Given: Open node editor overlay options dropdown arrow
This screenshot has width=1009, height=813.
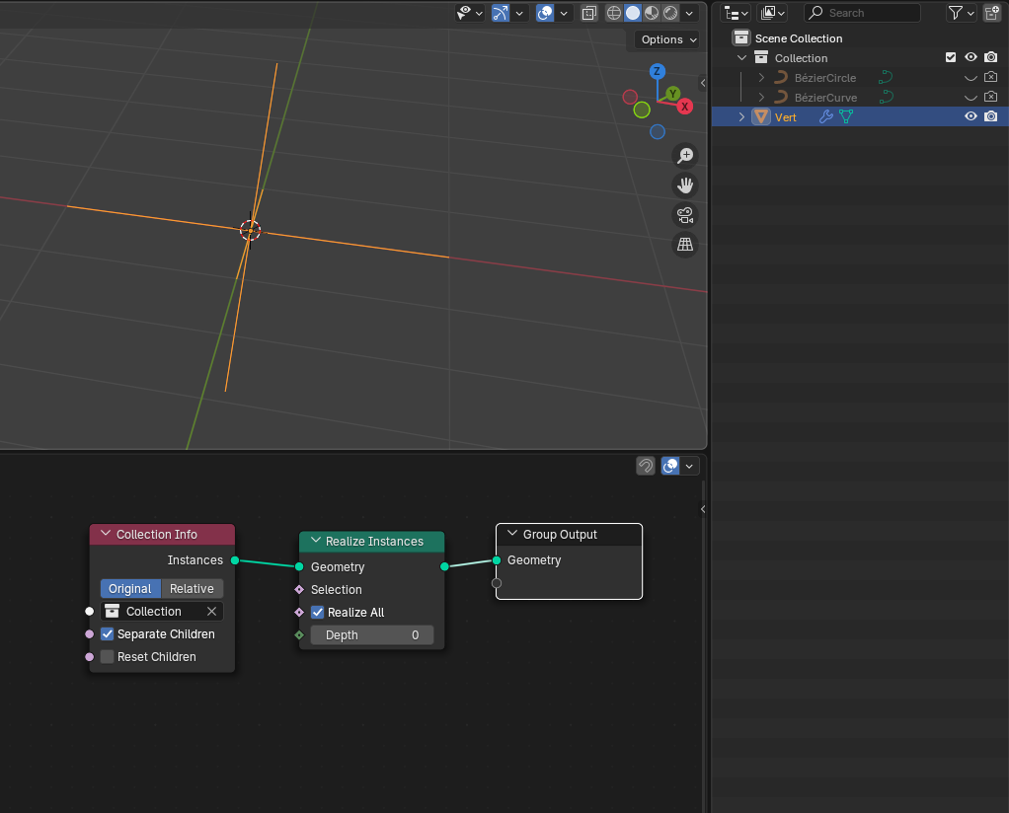Looking at the screenshot, I should (689, 466).
